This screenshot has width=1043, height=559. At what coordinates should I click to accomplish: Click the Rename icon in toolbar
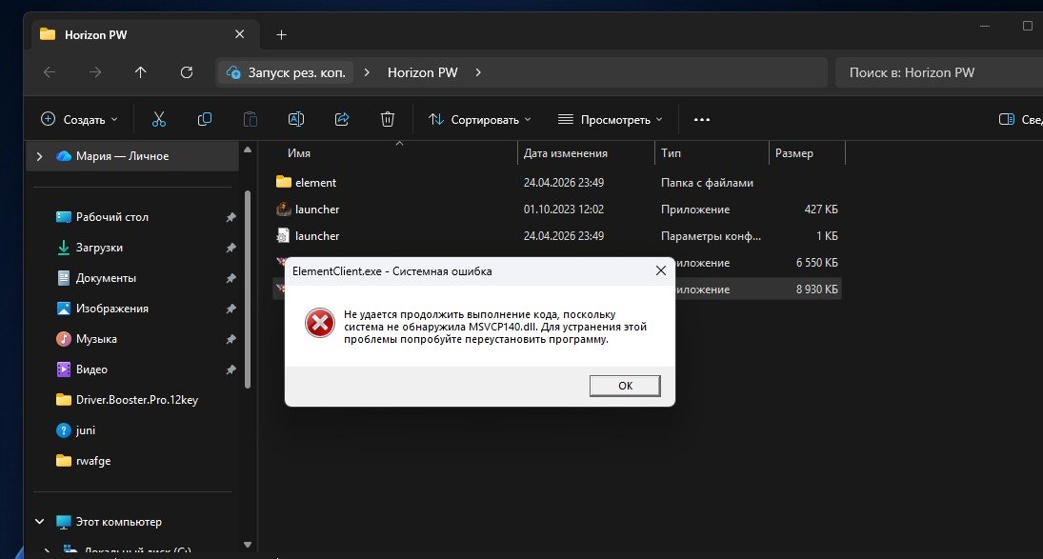pos(296,120)
